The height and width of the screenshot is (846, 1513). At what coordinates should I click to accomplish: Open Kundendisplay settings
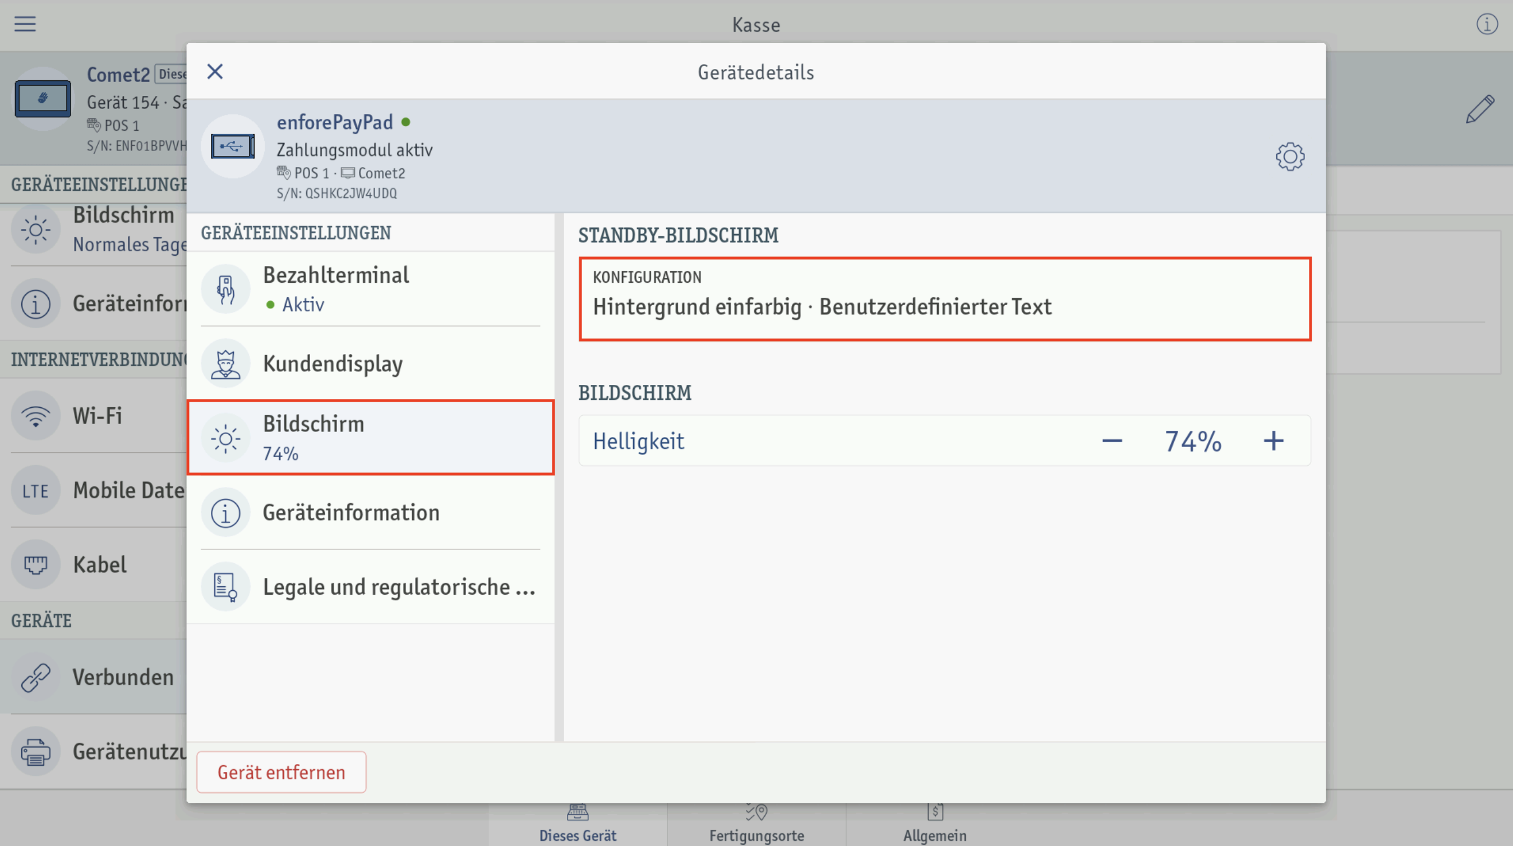pyautogui.click(x=371, y=364)
